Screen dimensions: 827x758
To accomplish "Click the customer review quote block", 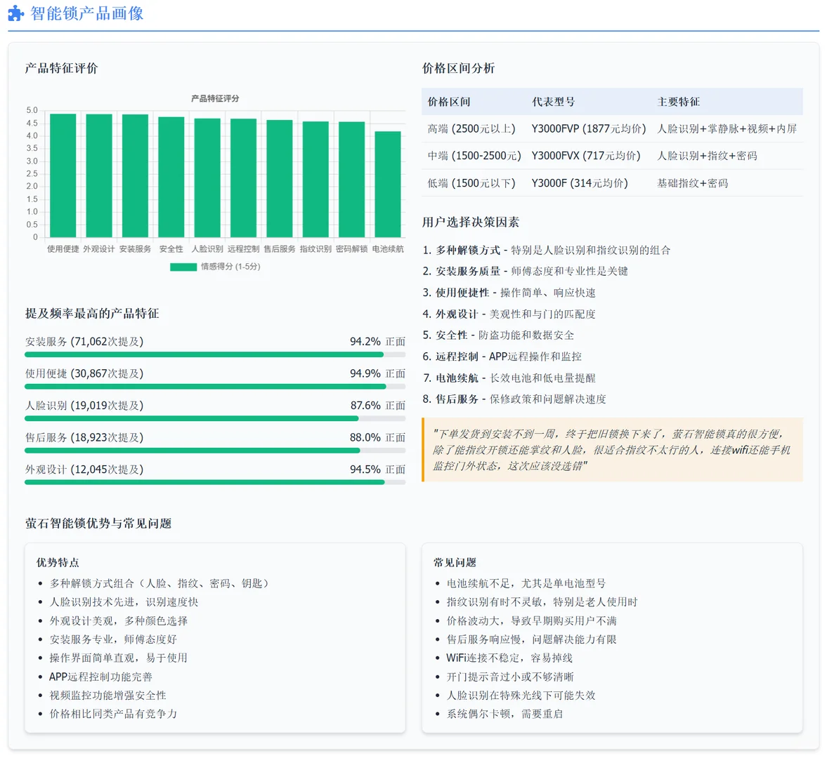I will click(612, 450).
